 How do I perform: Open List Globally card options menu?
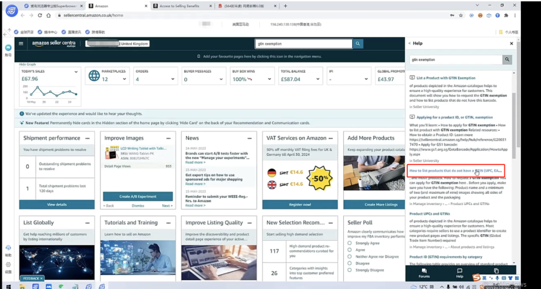click(x=87, y=223)
